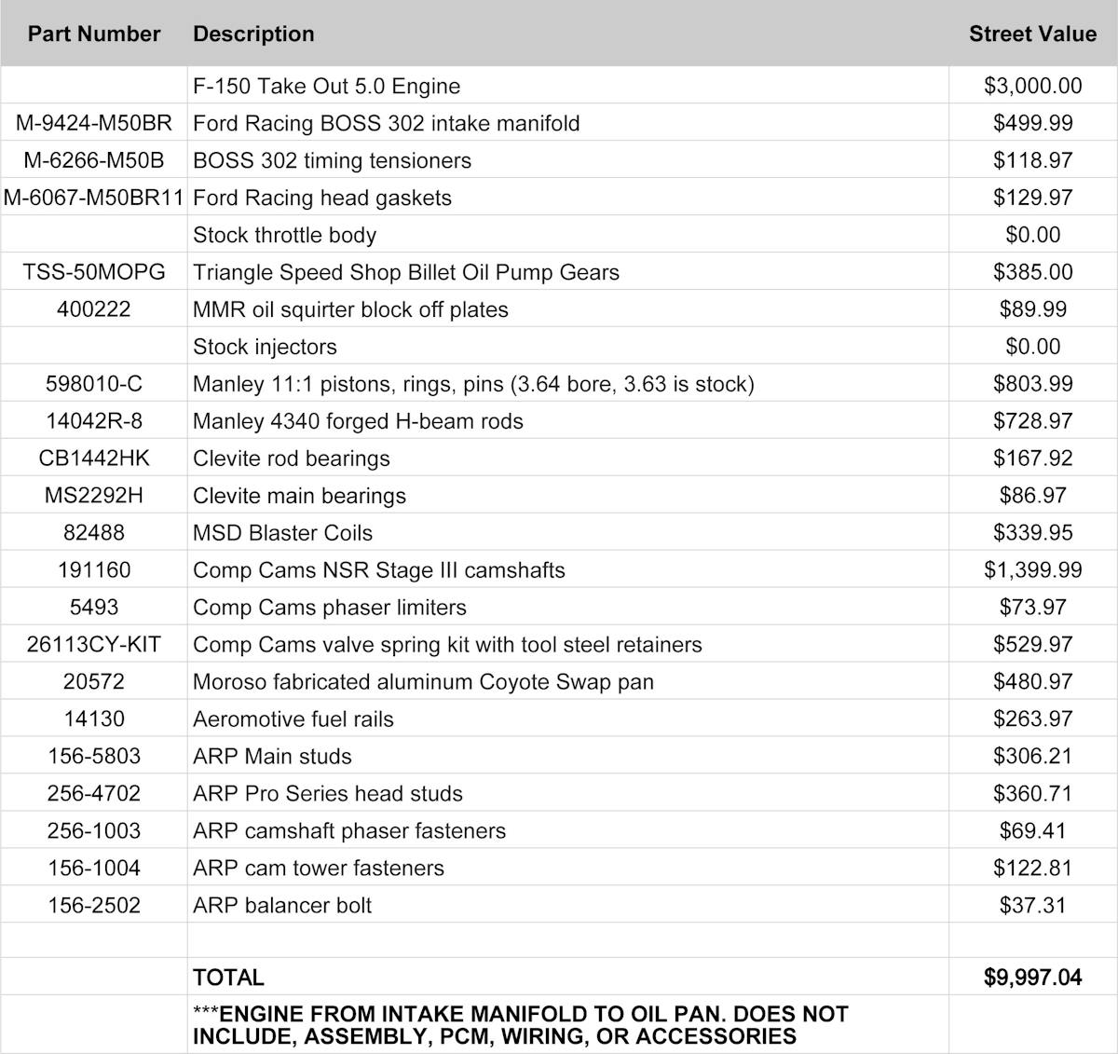Click the TOTAL label cell
Viewport: 1118px width, 1054px height.
(x=228, y=978)
